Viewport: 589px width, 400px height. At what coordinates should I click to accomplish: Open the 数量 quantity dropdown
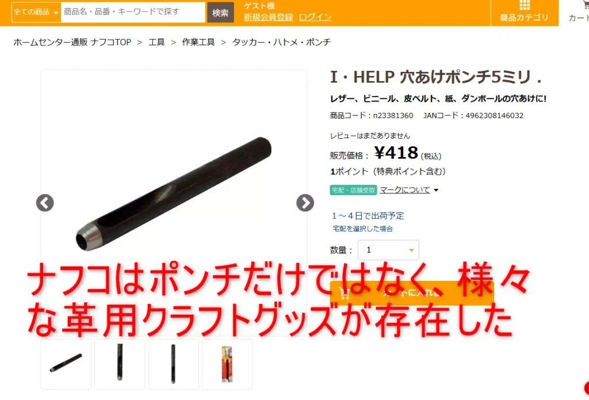[388, 250]
